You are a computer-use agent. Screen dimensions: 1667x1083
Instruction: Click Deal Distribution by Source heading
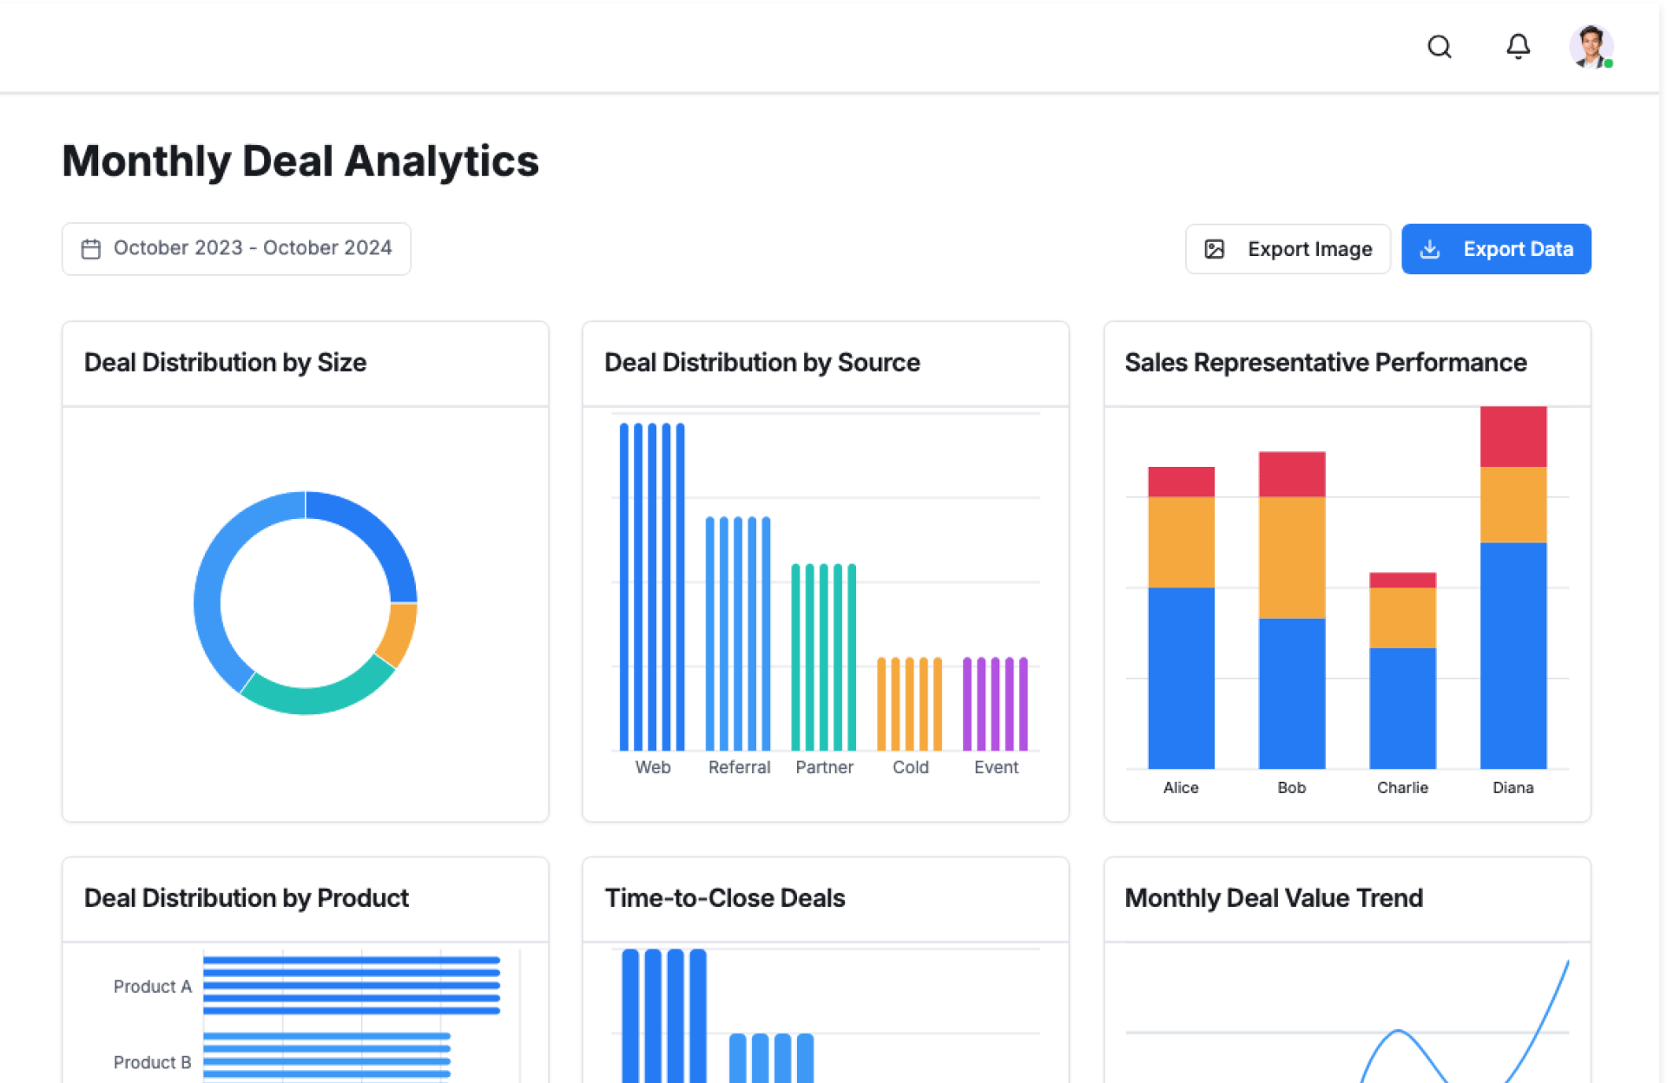pos(761,363)
